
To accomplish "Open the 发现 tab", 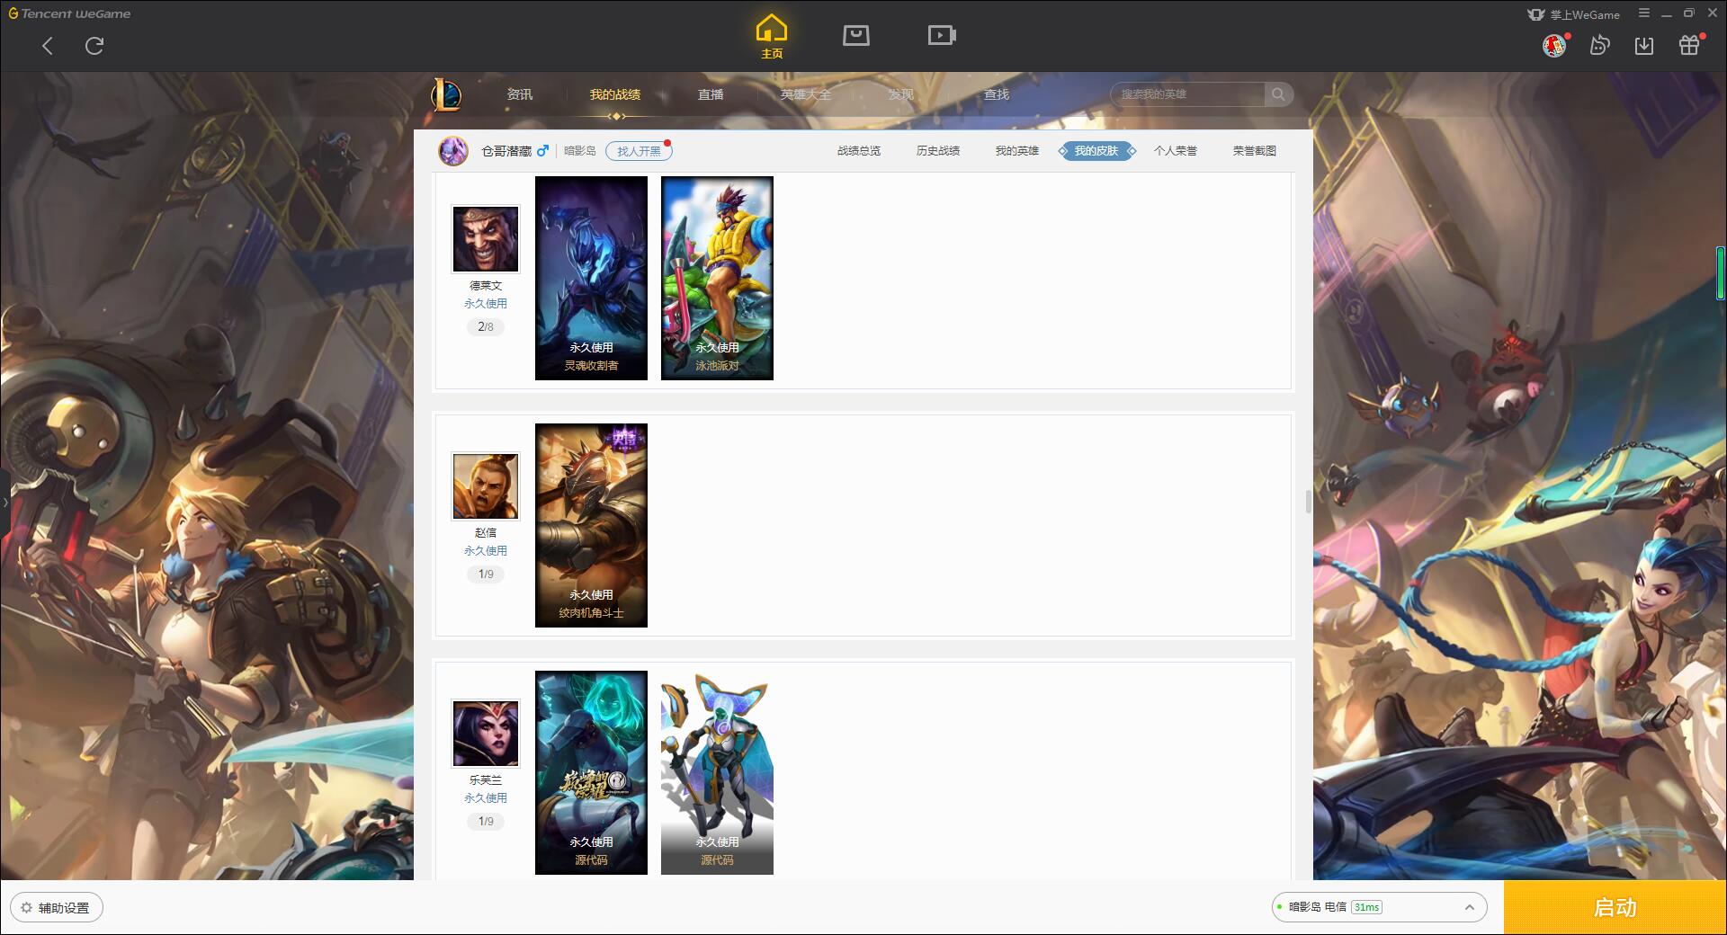I will click(x=901, y=94).
